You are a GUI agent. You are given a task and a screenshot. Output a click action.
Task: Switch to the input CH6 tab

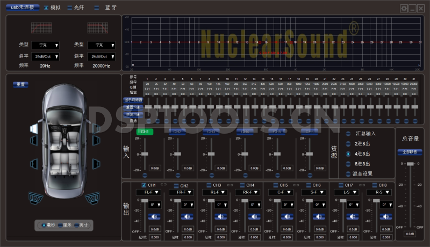click(x=310, y=132)
